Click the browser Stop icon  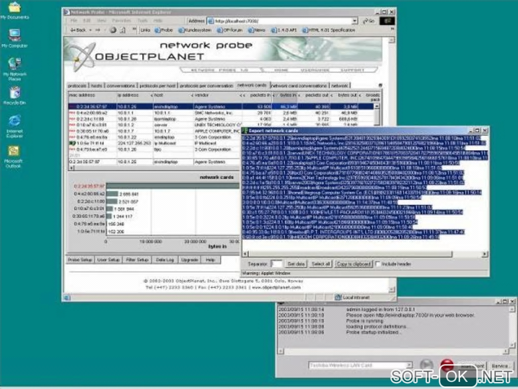pos(113,30)
